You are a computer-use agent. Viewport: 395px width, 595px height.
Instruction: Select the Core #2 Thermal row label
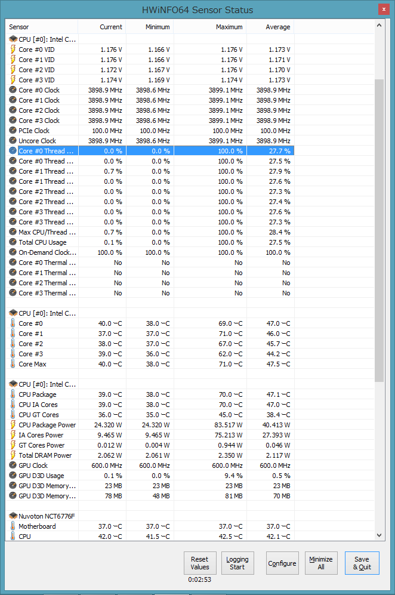coord(47,283)
